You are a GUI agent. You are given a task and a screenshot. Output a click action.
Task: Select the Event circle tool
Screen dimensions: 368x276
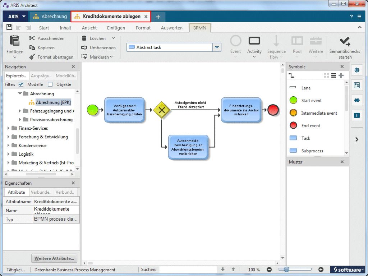point(236,41)
